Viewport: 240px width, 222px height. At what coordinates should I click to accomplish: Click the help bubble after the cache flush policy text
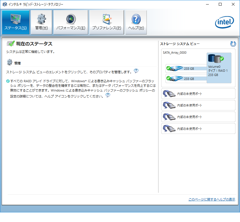click(108, 95)
